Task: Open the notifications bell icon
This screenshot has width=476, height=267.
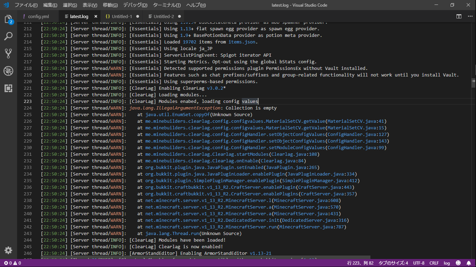Action: pos(469,263)
